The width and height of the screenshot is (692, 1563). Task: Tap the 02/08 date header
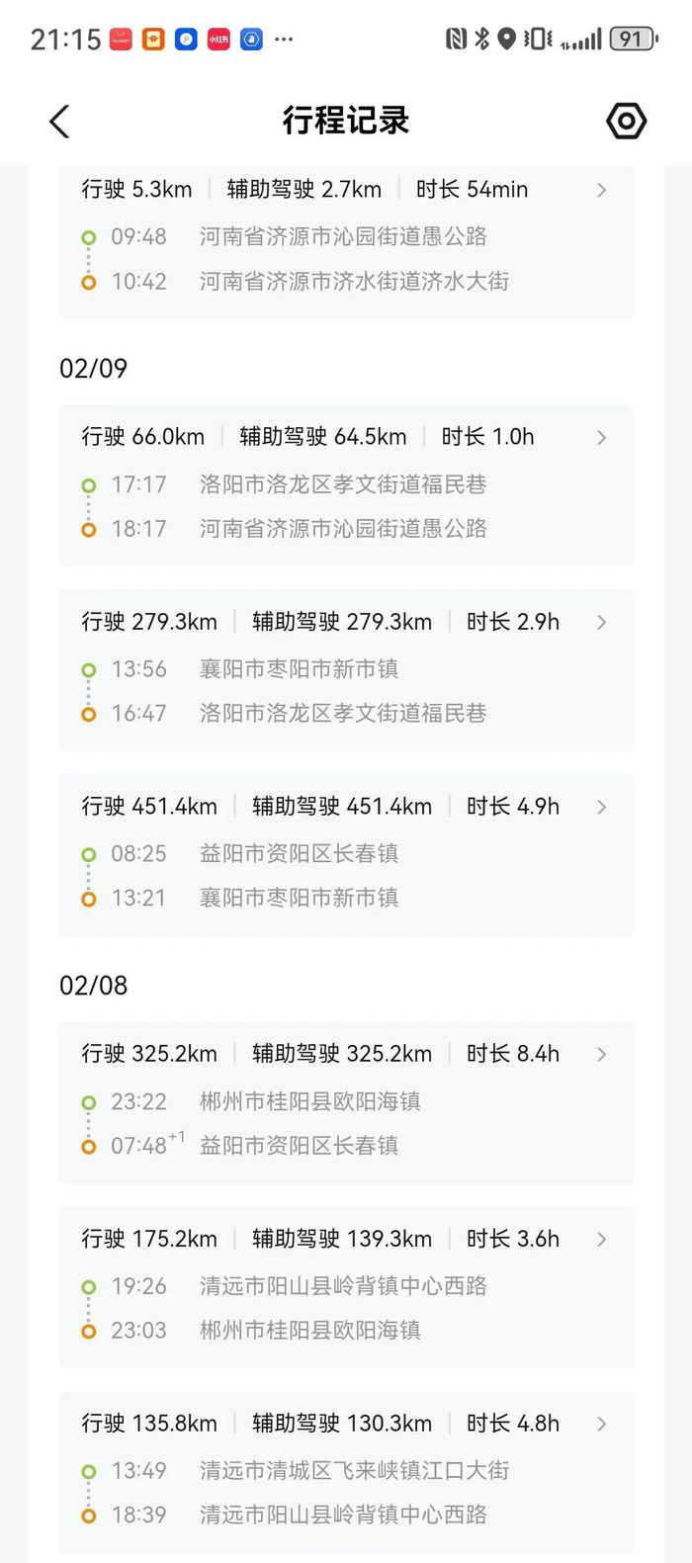(94, 986)
